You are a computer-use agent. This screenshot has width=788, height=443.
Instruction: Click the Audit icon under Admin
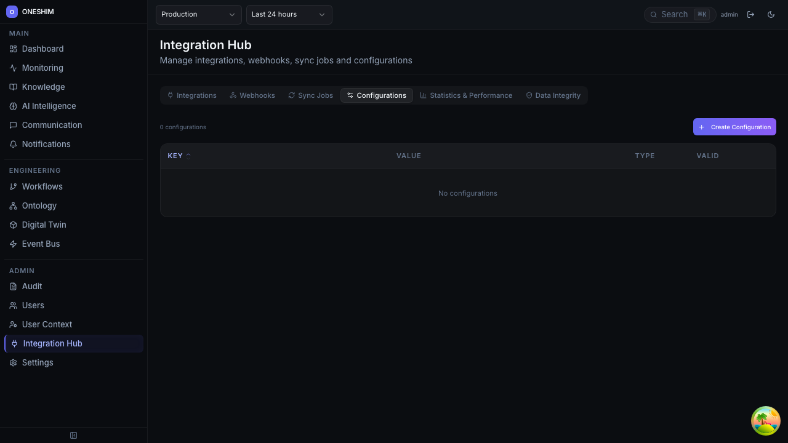tap(13, 286)
